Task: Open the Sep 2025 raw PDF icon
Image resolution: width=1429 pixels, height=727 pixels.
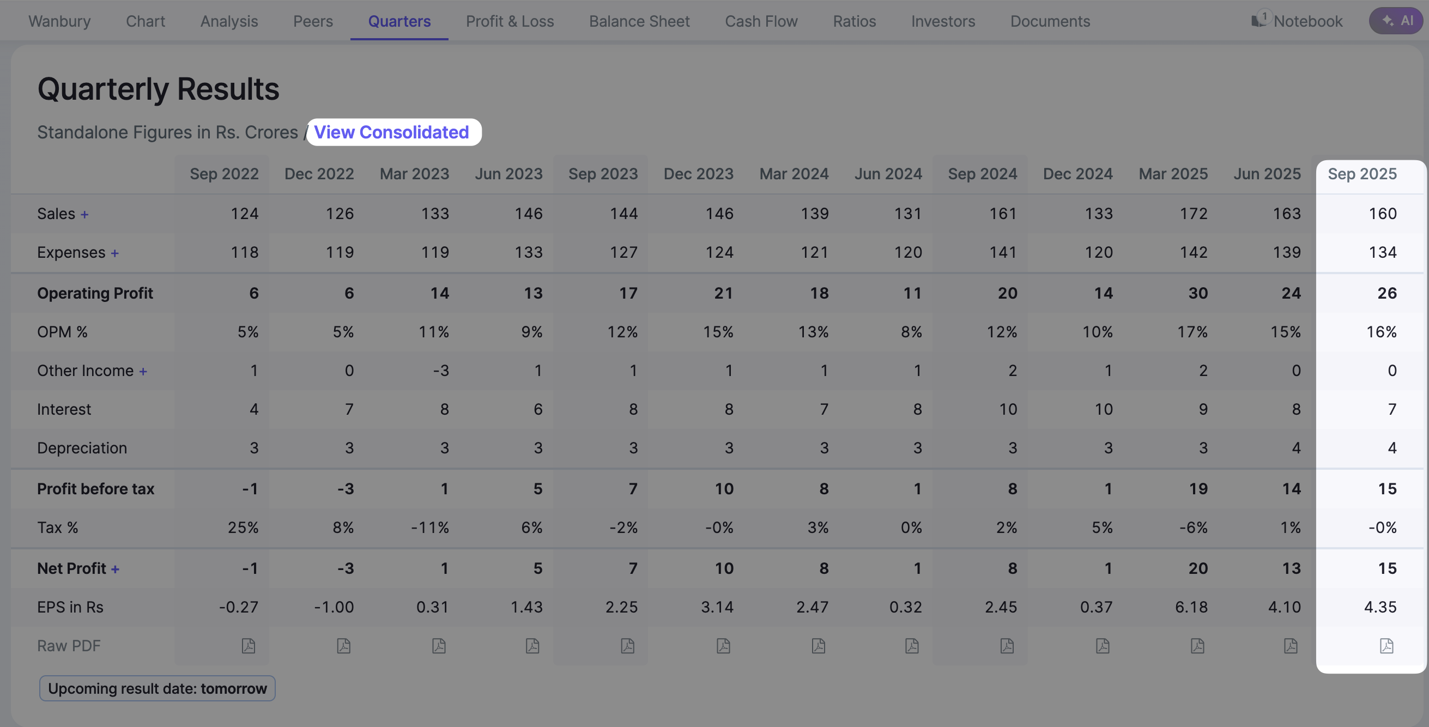Action: [x=1386, y=645]
